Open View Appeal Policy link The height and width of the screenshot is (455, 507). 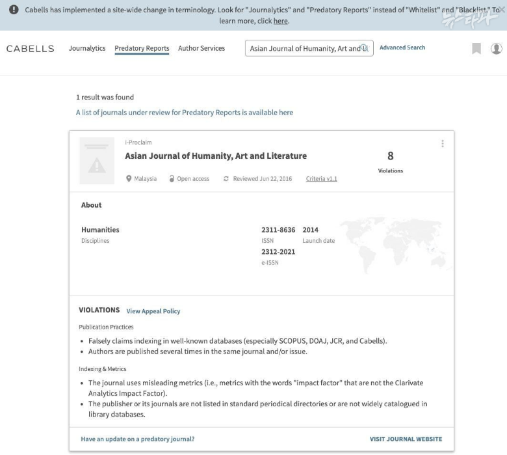tap(153, 311)
